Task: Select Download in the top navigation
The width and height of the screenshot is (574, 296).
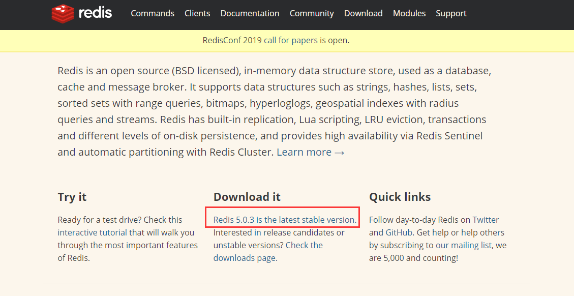Action: coord(363,14)
